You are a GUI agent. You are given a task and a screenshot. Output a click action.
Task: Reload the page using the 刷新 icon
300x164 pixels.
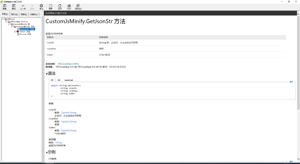click(50, 6)
